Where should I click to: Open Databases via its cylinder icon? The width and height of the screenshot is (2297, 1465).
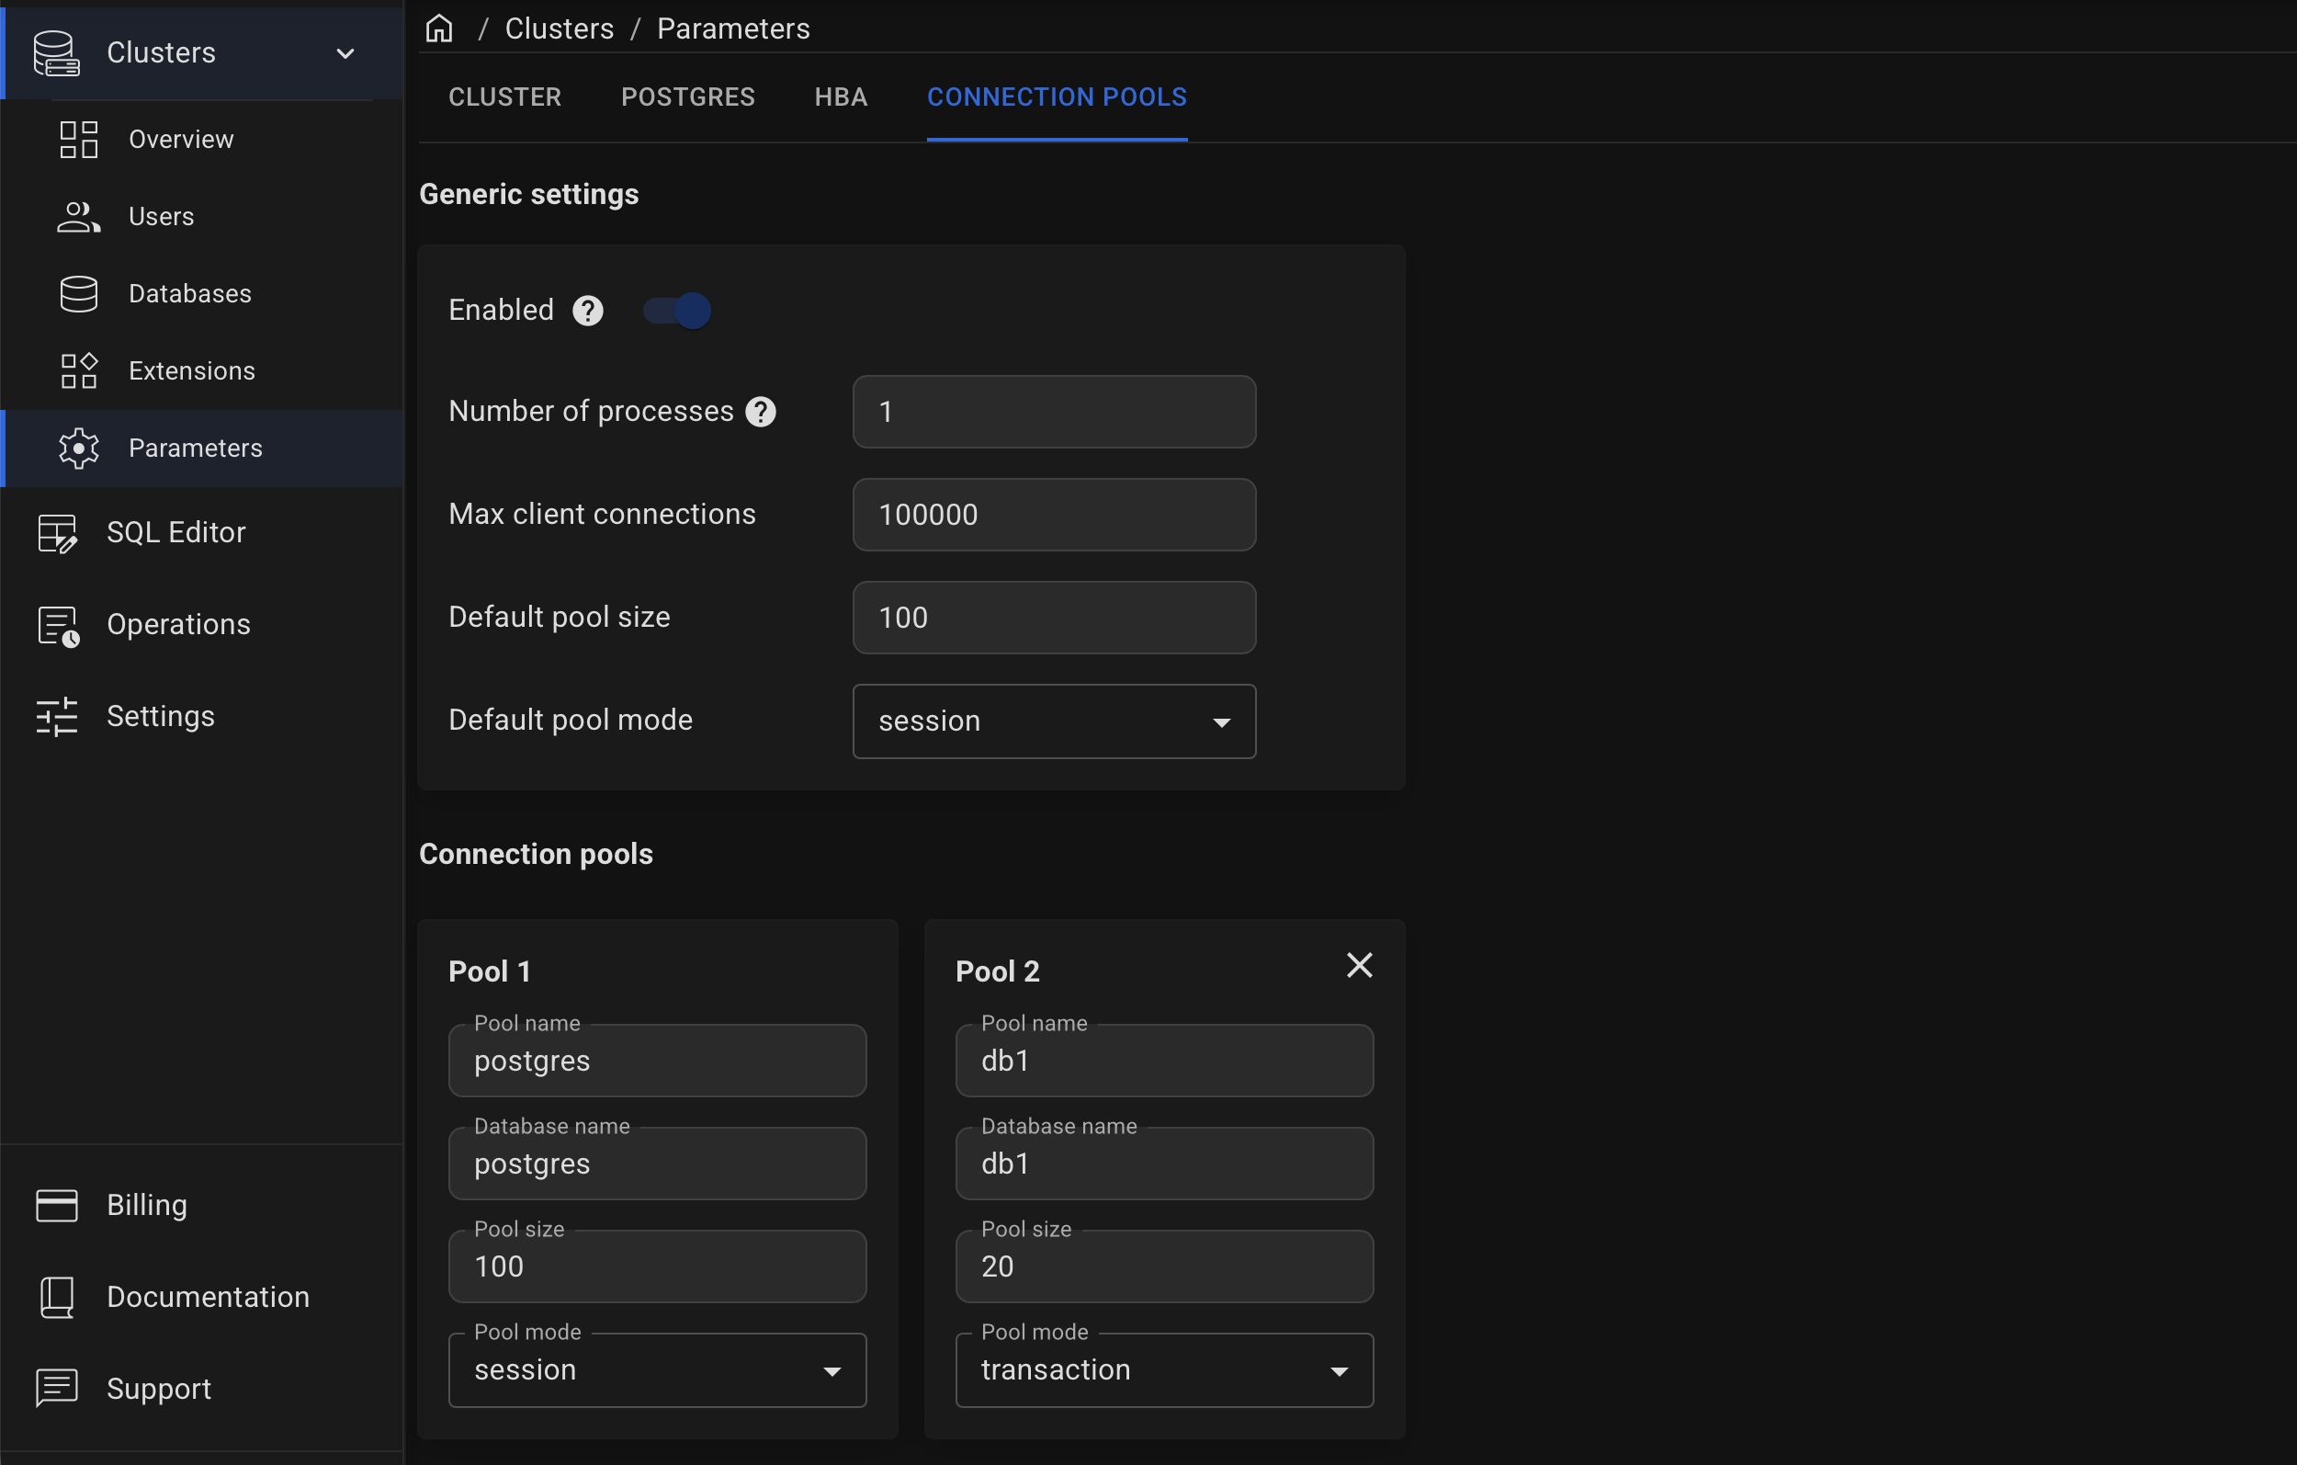tap(78, 294)
